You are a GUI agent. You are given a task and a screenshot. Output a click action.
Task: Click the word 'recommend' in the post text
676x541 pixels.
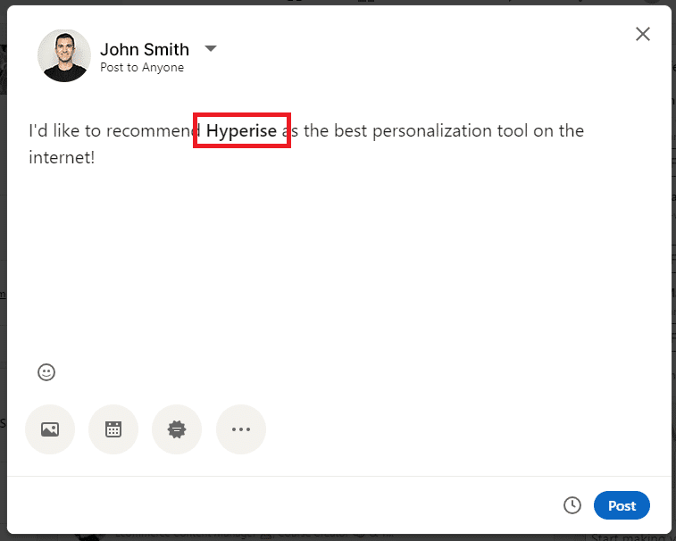point(153,131)
